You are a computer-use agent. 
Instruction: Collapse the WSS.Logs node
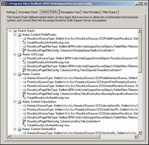(15, 55)
